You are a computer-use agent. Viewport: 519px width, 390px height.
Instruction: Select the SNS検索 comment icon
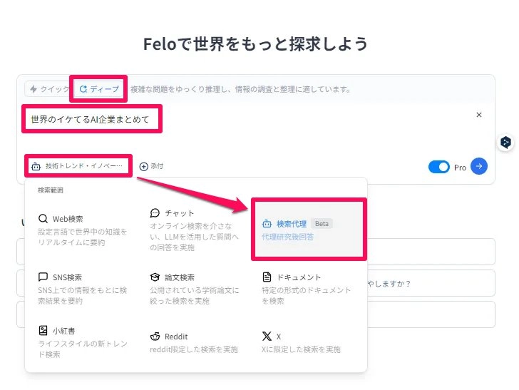tap(43, 277)
